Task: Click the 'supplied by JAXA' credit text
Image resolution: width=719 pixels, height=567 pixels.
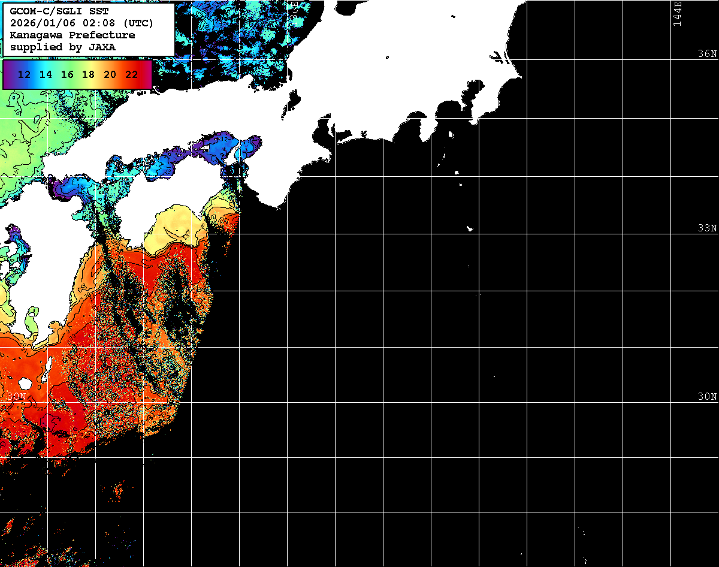Action: [63, 47]
